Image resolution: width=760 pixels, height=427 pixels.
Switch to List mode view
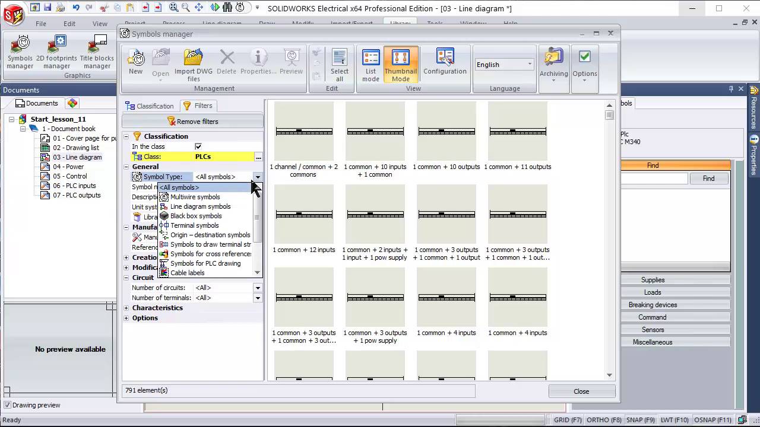click(370, 65)
